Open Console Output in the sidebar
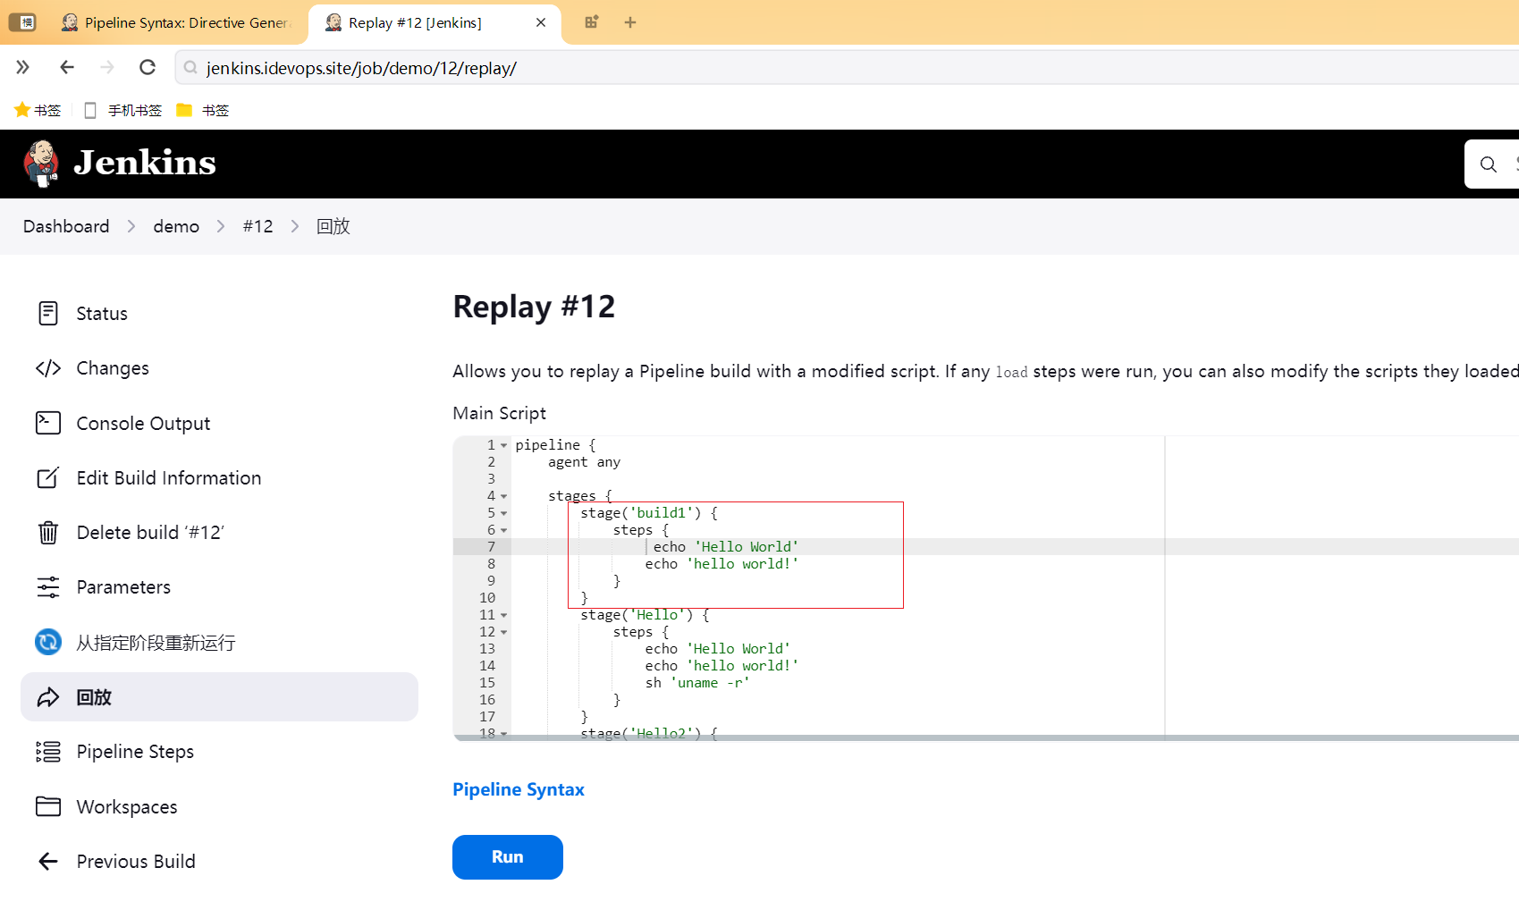This screenshot has height=910, width=1519. point(219,423)
